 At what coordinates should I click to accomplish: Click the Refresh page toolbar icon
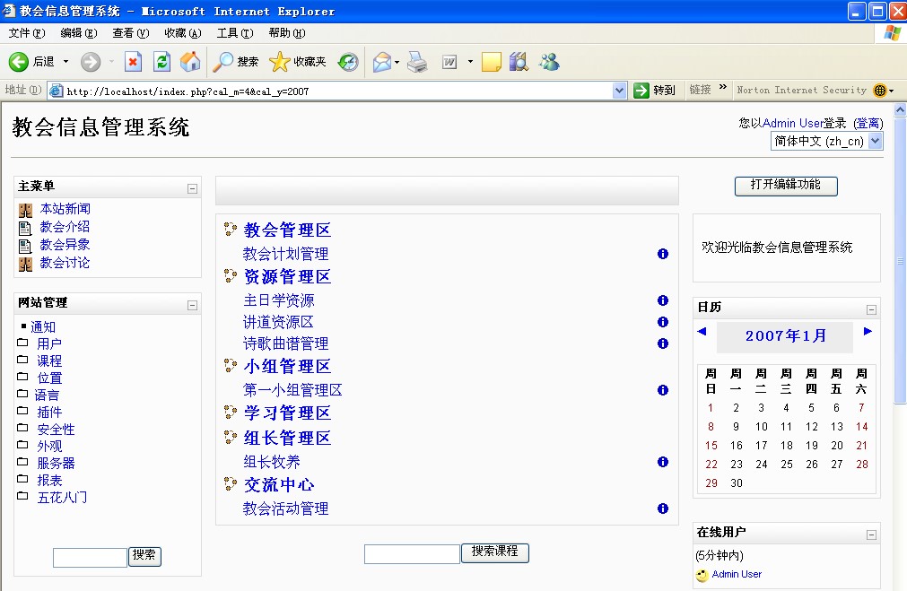[161, 62]
